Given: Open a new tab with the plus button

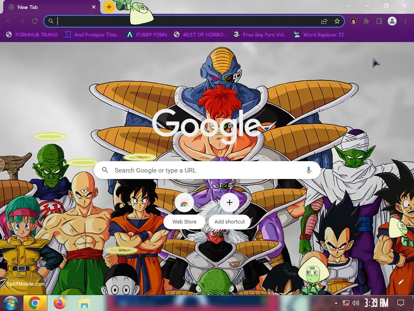Looking at the screenshot, I should [109, 7].
